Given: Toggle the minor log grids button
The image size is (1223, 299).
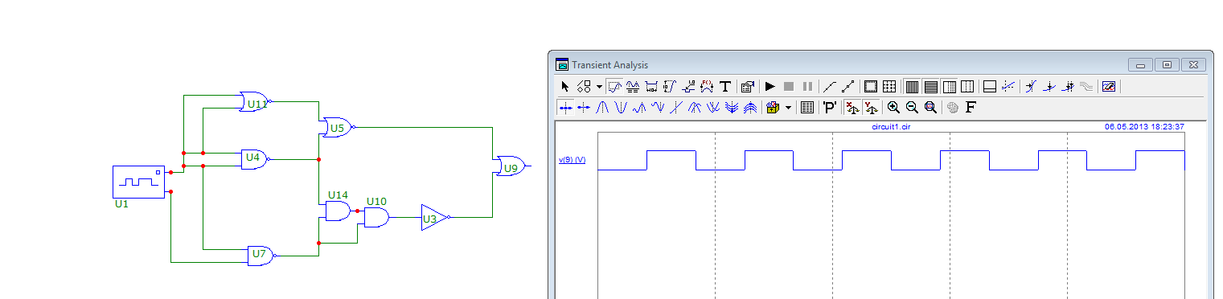Looking at the screenshot, I should coord(950,86).
